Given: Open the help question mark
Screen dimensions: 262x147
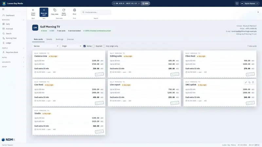Looking at the screenshot, I should pos(258,12).
